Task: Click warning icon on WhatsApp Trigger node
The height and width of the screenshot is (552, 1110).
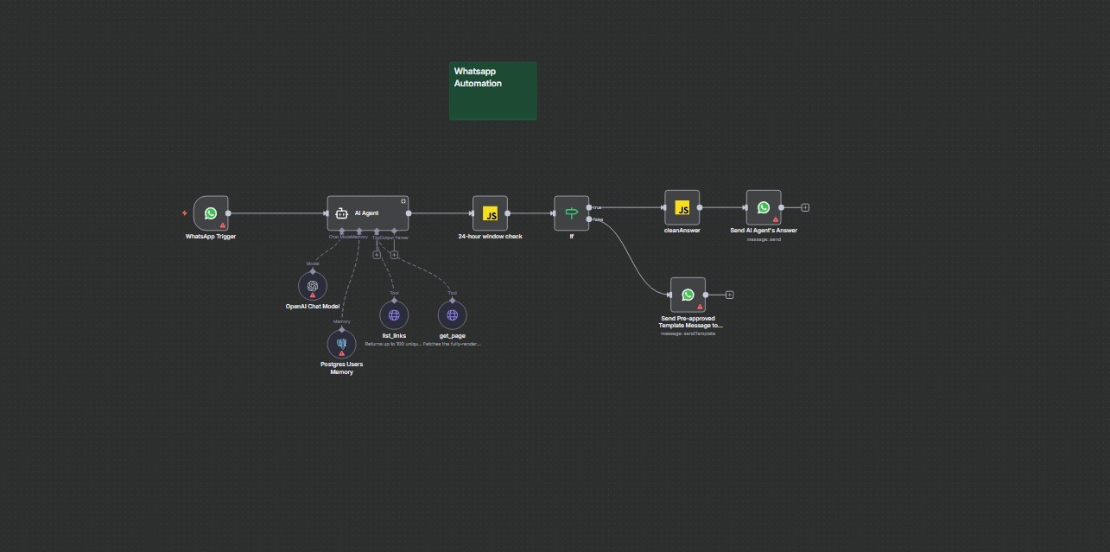Action: (x=223, y=225)
